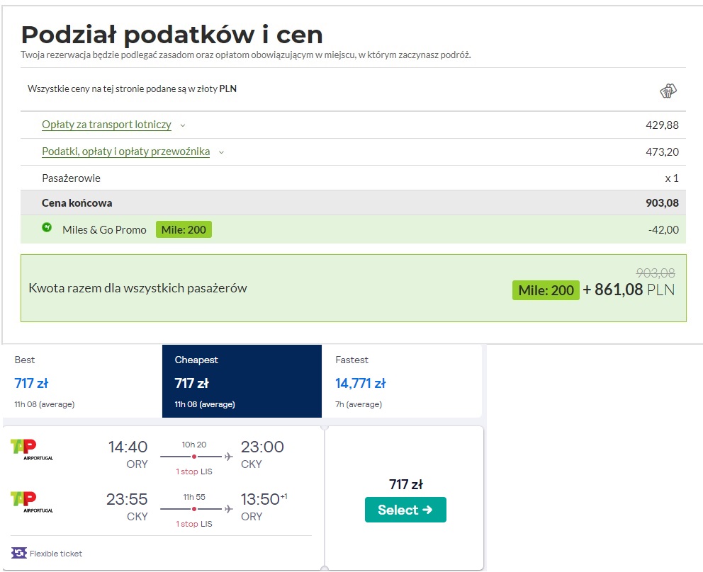Open Podatki, opłaty i opłaty przewoźnika link
703x572 pixels.
pyautogui.click(x=126, y=151)
